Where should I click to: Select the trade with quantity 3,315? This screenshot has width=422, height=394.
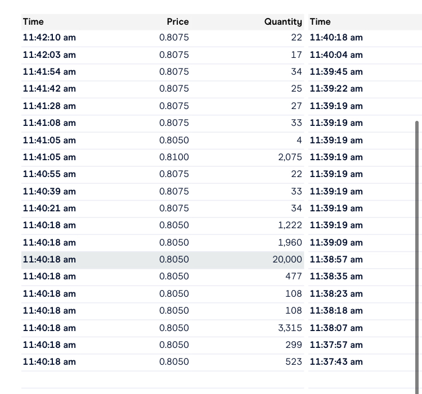pyautogui.click(x=162, y=328)
